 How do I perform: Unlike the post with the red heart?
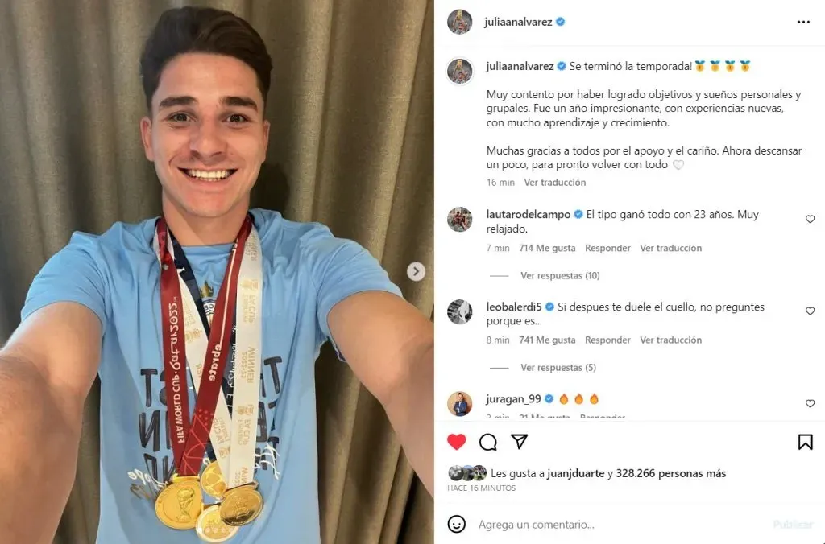457,442
